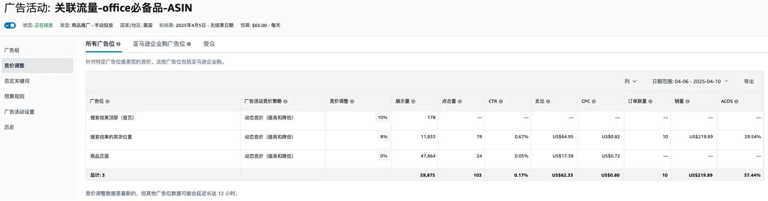Screen dimensions: 768x201
Task: Open 否定关键词 in the sidebar
Action: 17,81
